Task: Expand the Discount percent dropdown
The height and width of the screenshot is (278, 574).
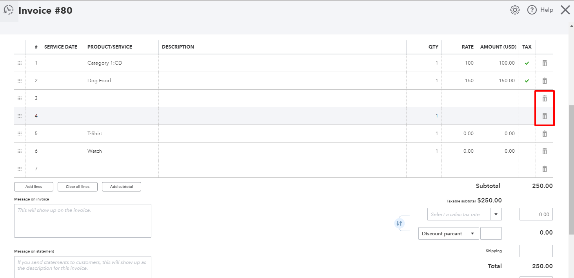Action: [x=449, y=234]
